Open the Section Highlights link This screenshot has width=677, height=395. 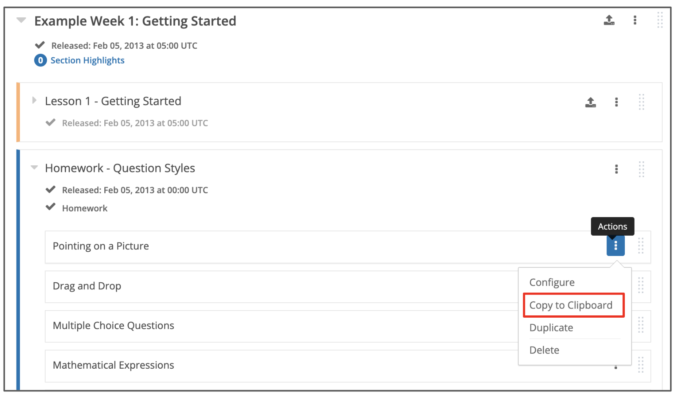87,60
